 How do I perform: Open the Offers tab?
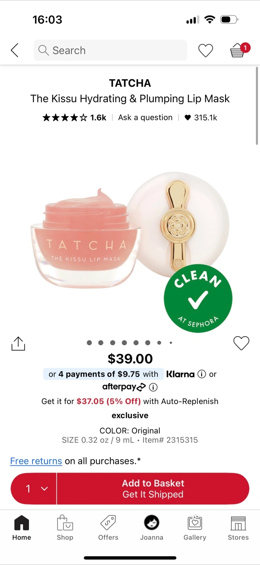(108, 528)
